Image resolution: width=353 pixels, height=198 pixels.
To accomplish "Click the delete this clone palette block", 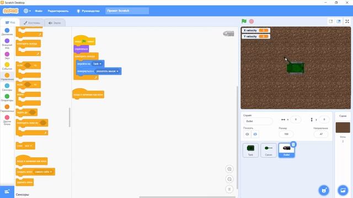I will pyautogui.click(x=25, y=182).
